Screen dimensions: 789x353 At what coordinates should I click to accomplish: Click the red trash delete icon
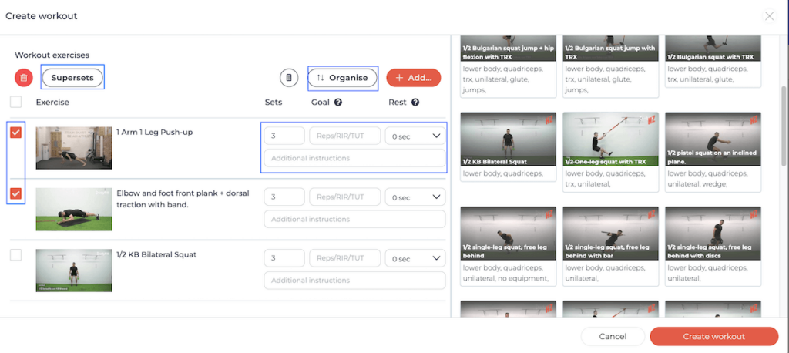click(24, 77)
